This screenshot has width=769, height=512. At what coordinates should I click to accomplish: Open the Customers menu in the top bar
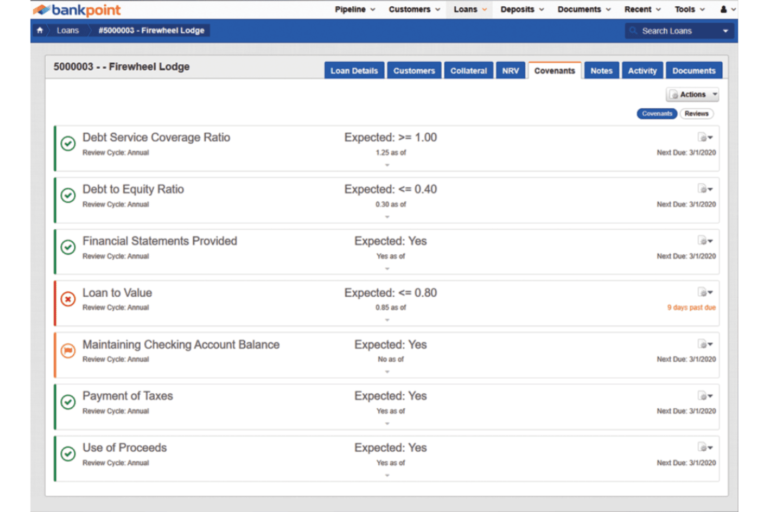414,9
